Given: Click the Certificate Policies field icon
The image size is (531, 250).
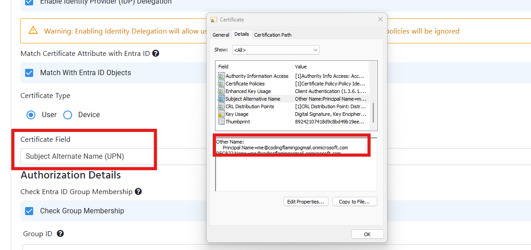Looking at the screenshot, I should [221, 84].
